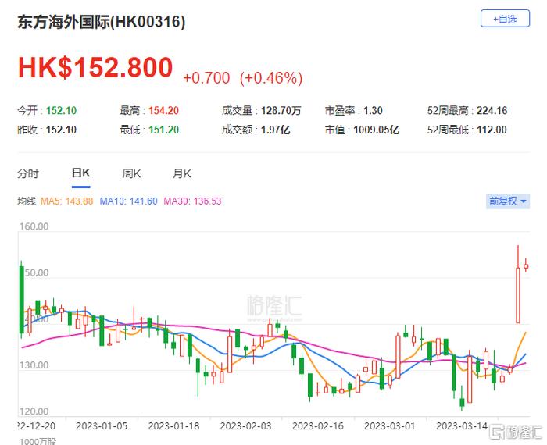Click 52周最低 value 112.00

492,130
